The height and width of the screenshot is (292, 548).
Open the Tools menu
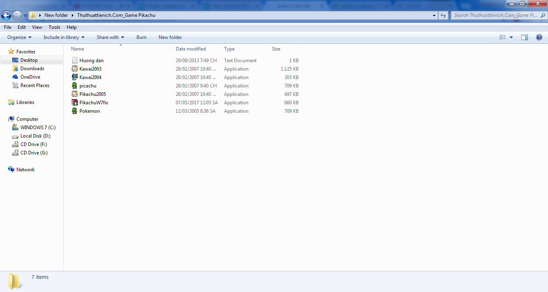click(x=54, y=27)
